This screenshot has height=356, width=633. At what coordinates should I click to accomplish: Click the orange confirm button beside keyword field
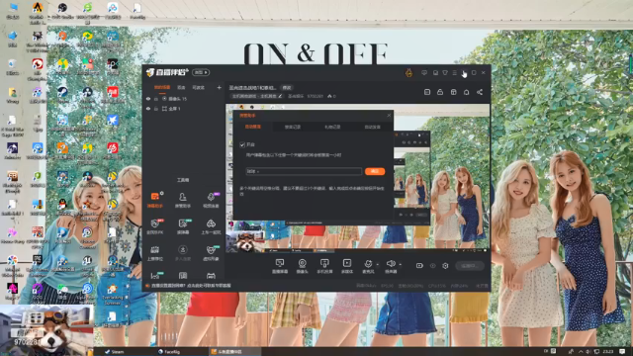[x=375, y=171]
